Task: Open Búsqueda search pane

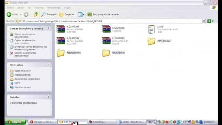Action: click(x=49, y=14)
